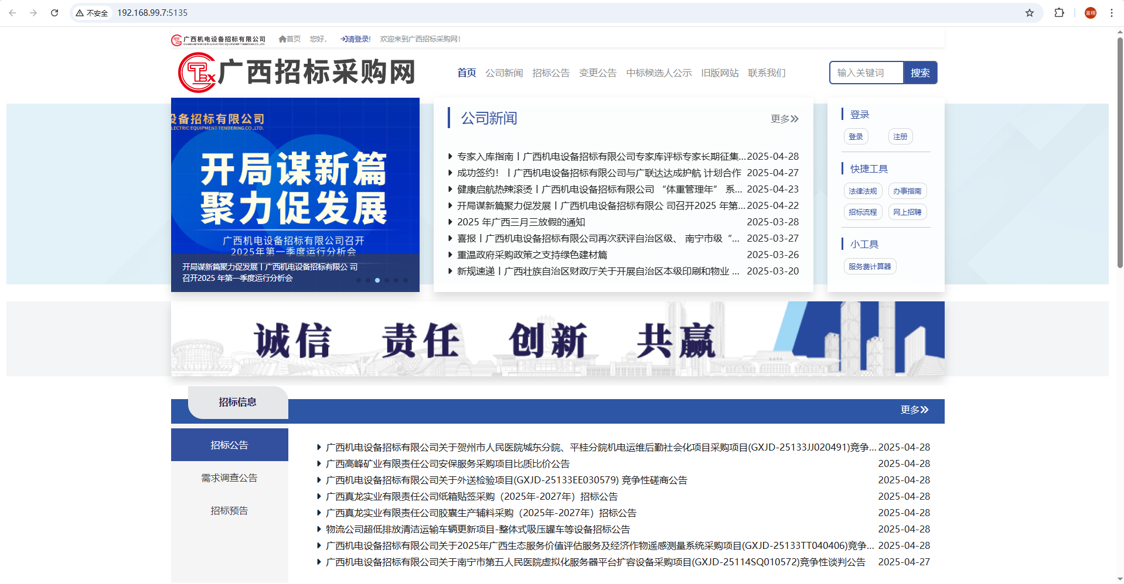Click the small company logo in top bar
The height and width of the screenshot is (584, 1124).
point(218,40)
